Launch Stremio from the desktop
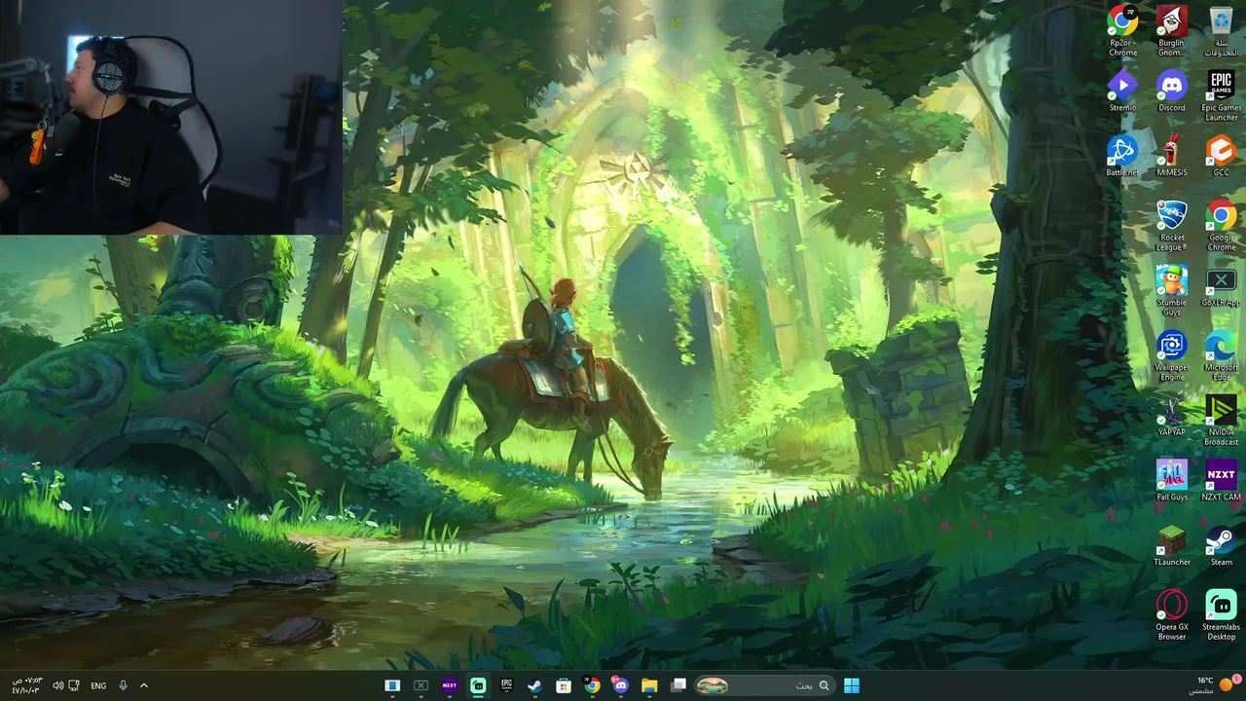Screen dimensions: 1246x701 click(1122, 91)
